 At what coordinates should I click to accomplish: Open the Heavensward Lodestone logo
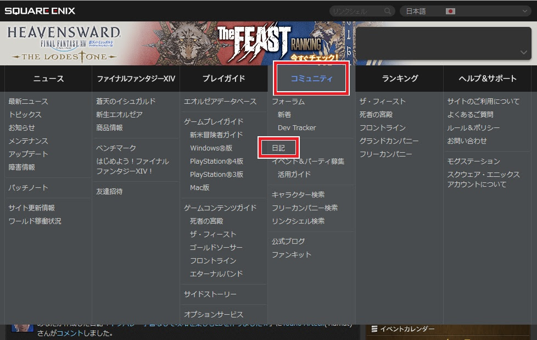point(64,44)
